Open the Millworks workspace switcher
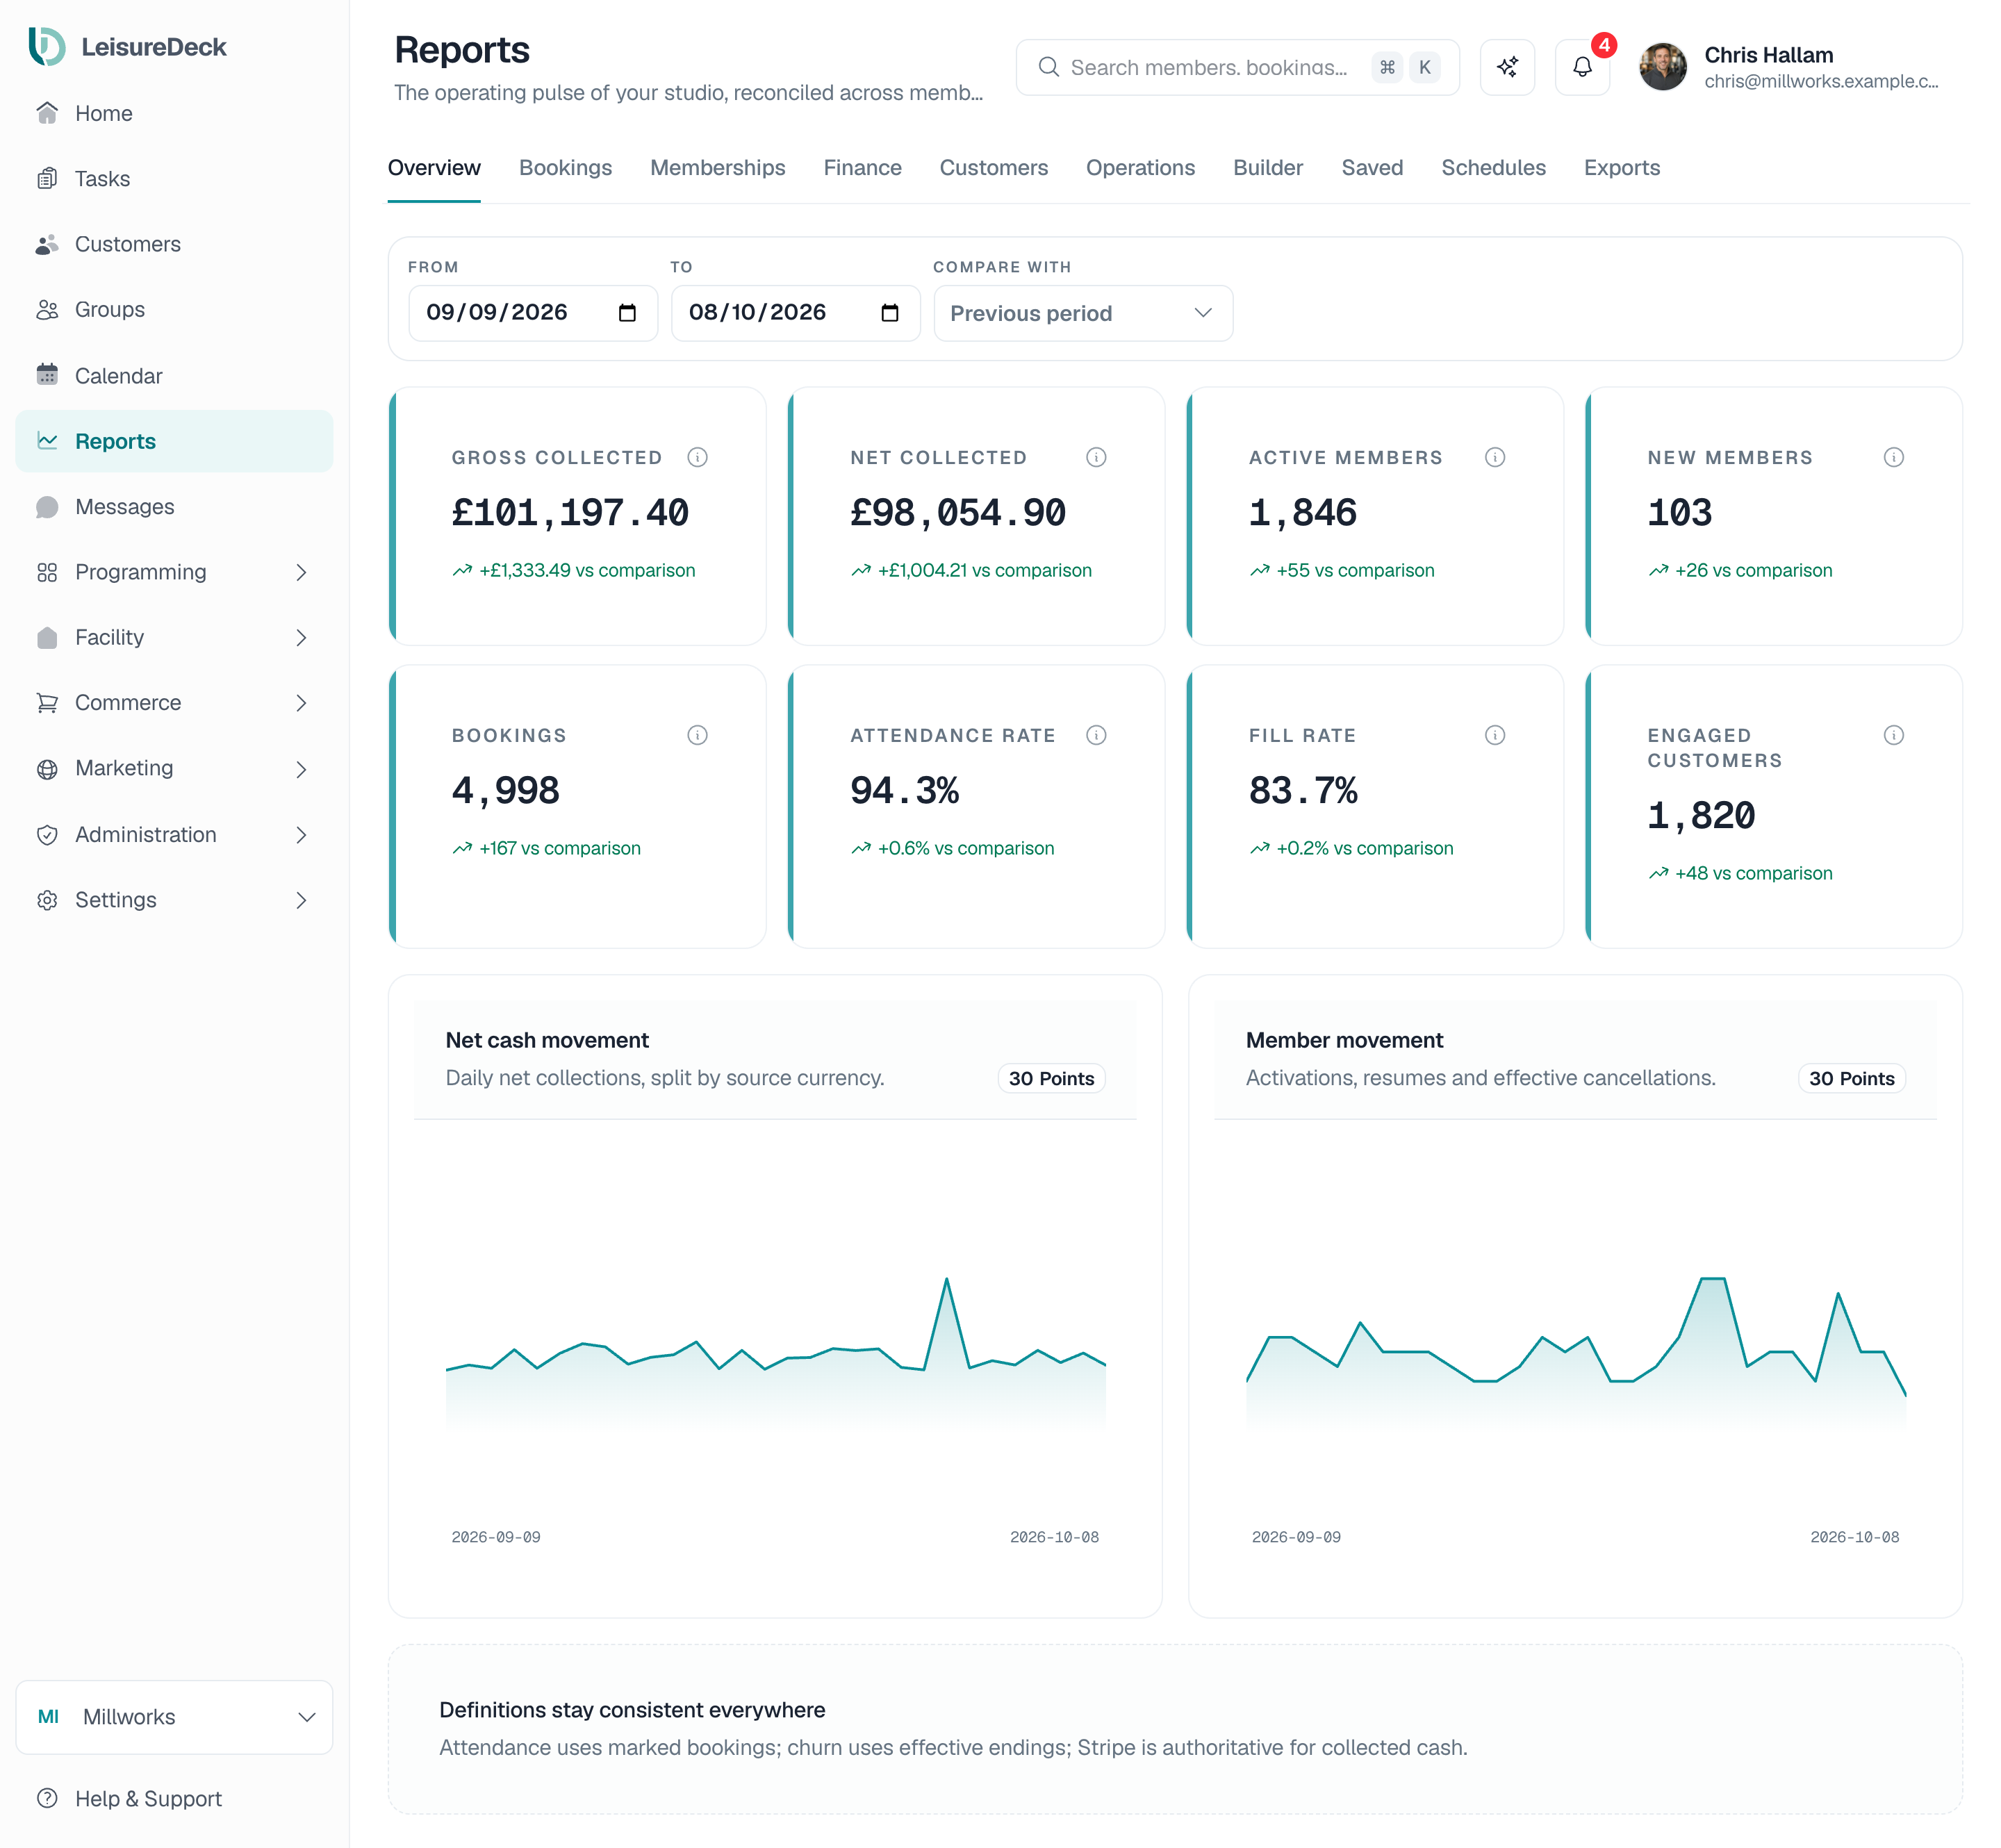The width and height of the screenshot is (2001, 1848). [174, 1716]
